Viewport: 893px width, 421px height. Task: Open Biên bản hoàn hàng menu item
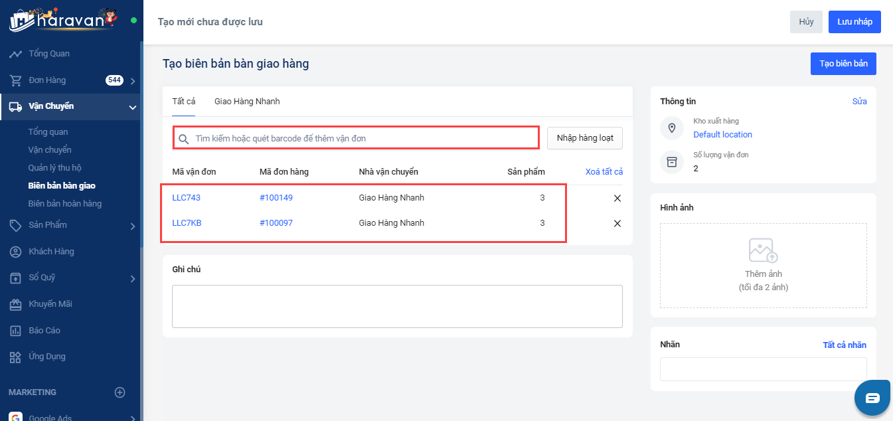[x=65, y=204]
